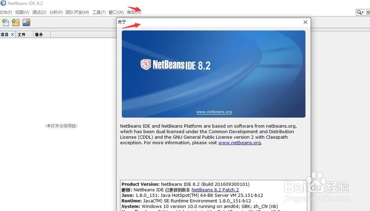Close the 项目 tab with its X

pyautogui.click(x=13, y=35)
